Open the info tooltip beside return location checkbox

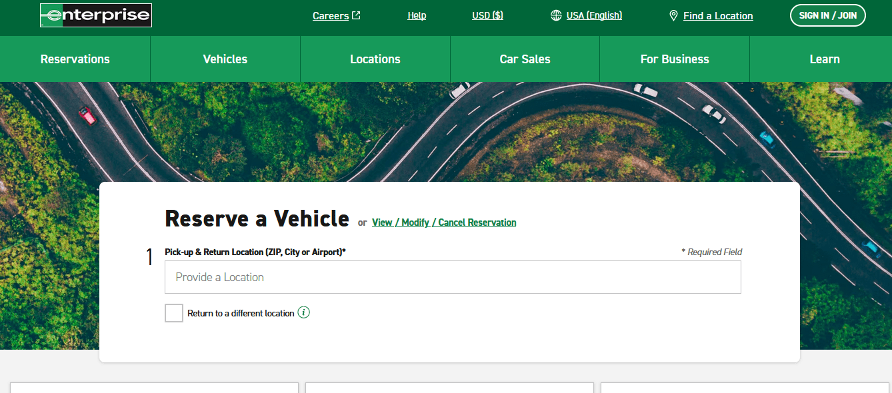pyautogui.click(x=304, y=312)
